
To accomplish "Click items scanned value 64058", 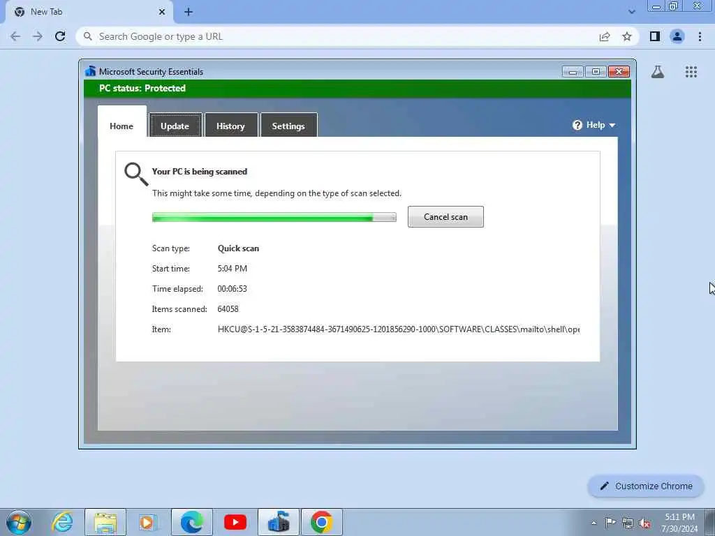I will tap(228, 308).
